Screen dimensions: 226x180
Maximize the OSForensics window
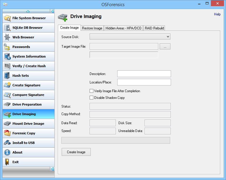pyautogui.click(x=207, y=3)
